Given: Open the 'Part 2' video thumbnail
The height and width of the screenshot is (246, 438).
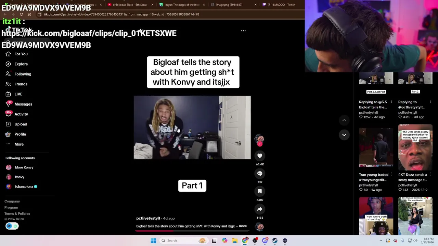Looking at the screenshot, I should 415,83.
